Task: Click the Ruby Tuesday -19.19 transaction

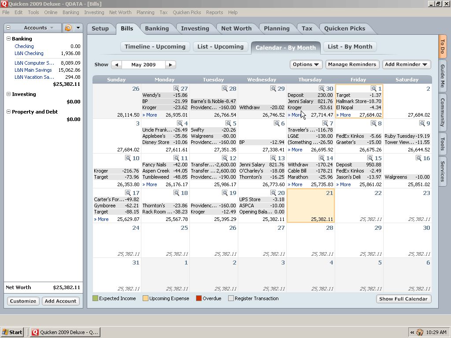Action: pyautogui.click(x=407, y=136)
